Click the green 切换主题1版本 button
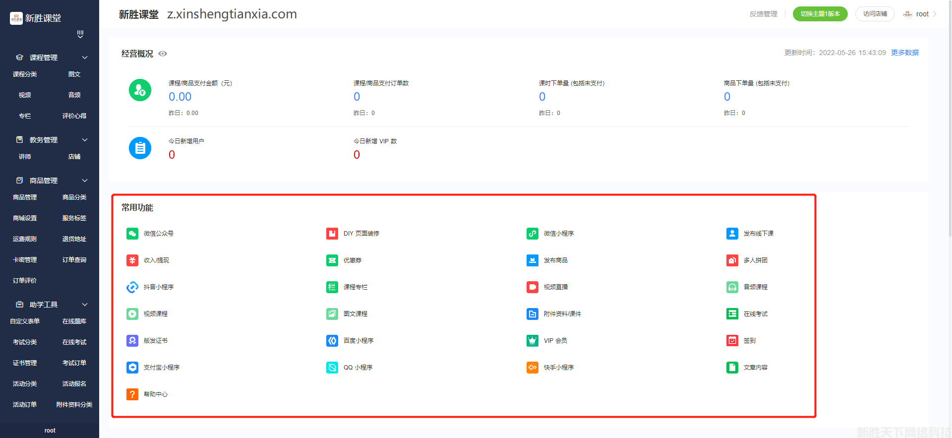 pos(820,14)
